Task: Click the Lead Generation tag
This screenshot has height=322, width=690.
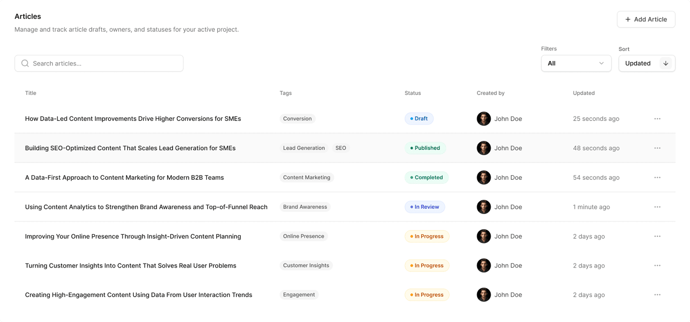Action: coord(304,148)
